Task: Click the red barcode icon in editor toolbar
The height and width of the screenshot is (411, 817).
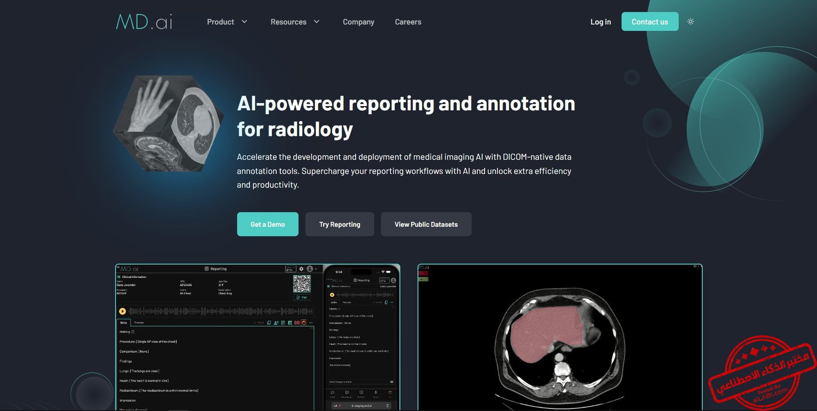Action: pyautogui.click(x=297, y=323)
